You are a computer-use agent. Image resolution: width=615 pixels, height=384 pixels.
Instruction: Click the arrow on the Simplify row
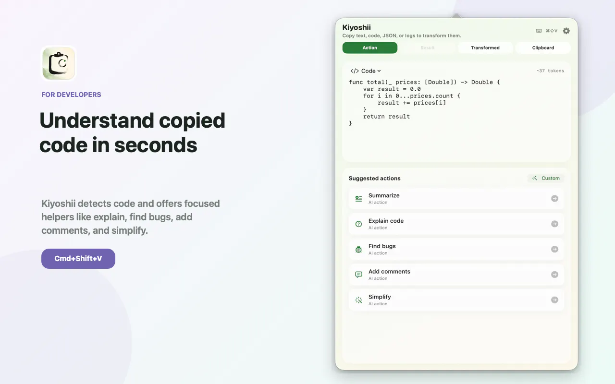coord(554,300)
